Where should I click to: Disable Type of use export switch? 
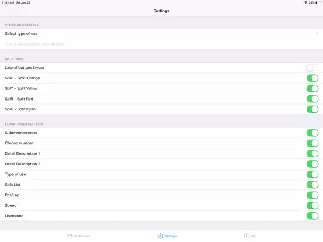tap(312, 174)
